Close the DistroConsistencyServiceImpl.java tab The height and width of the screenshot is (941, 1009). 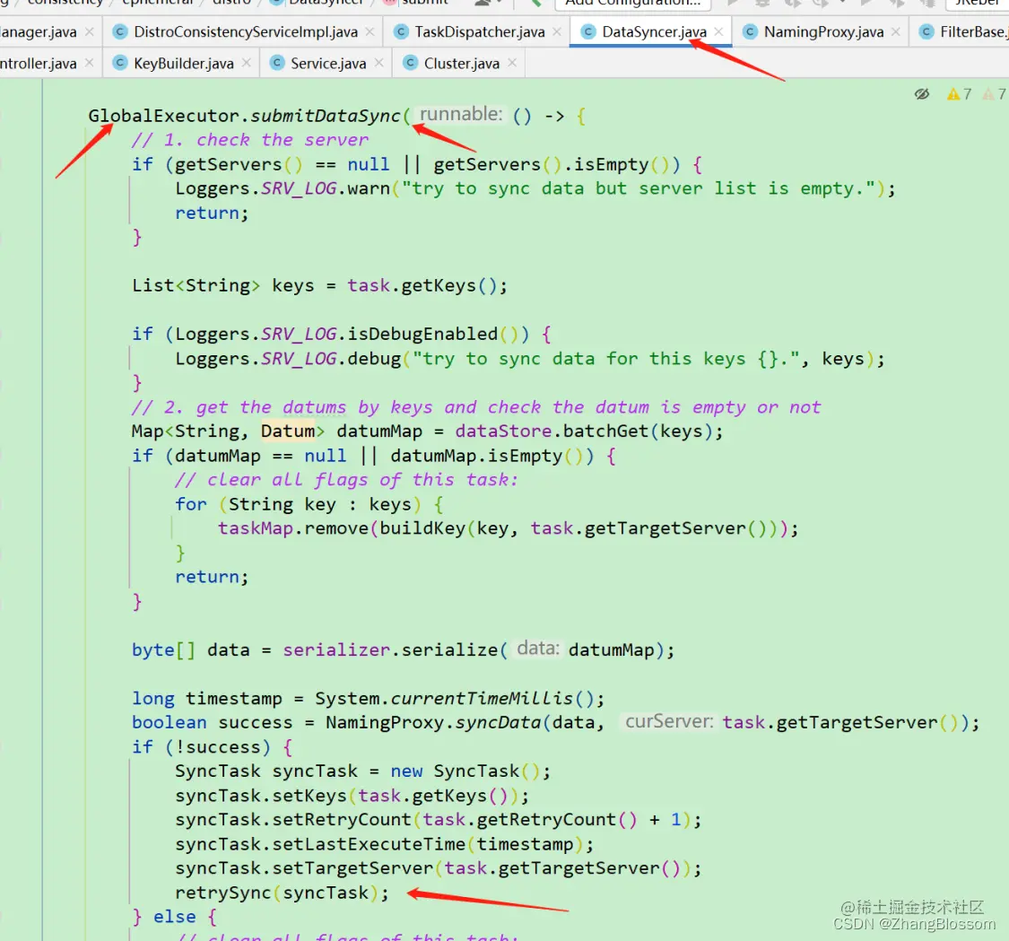[x=370, y=31]
